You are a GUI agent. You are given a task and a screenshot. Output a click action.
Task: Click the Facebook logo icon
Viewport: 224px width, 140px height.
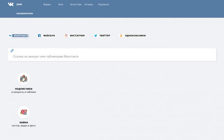coord(40,36)
